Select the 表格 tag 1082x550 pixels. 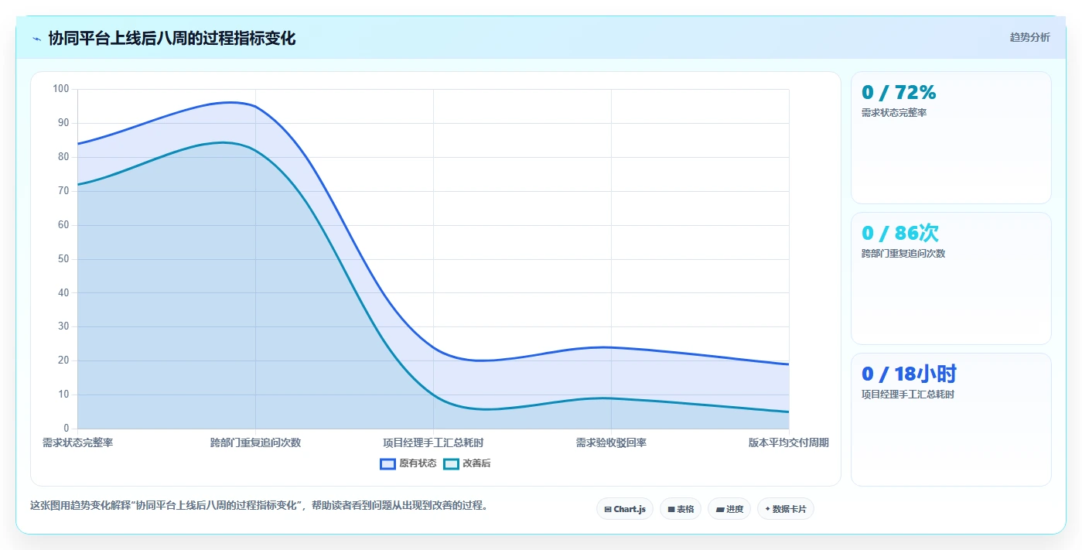[681, 509]
